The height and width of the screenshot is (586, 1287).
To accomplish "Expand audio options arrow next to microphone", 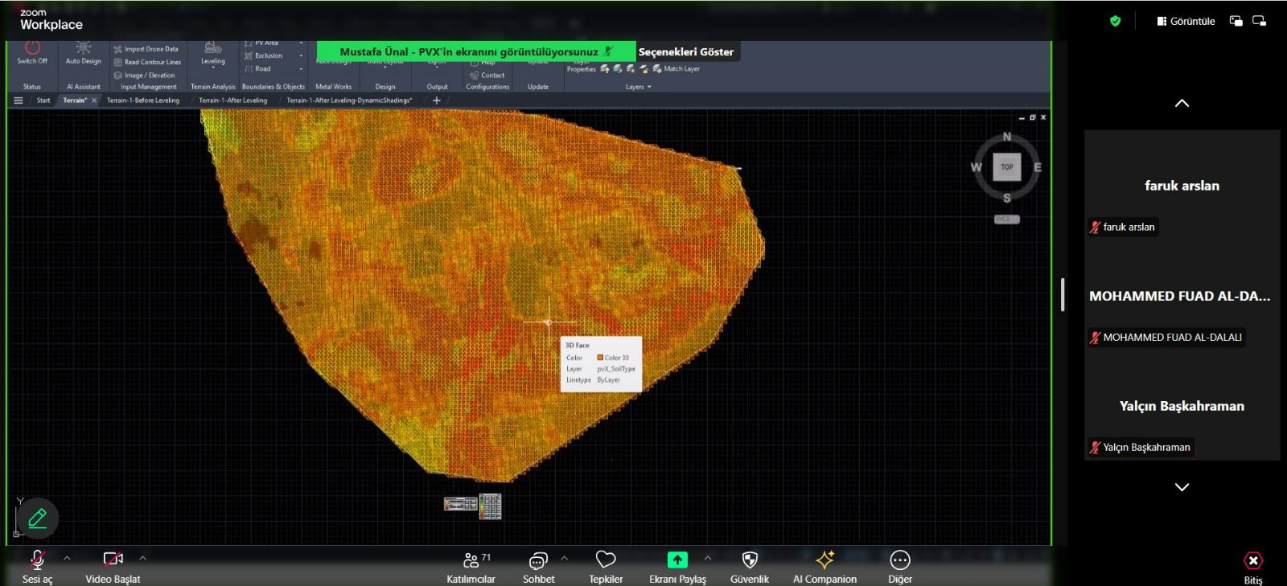I will click(x=67, y=557).
